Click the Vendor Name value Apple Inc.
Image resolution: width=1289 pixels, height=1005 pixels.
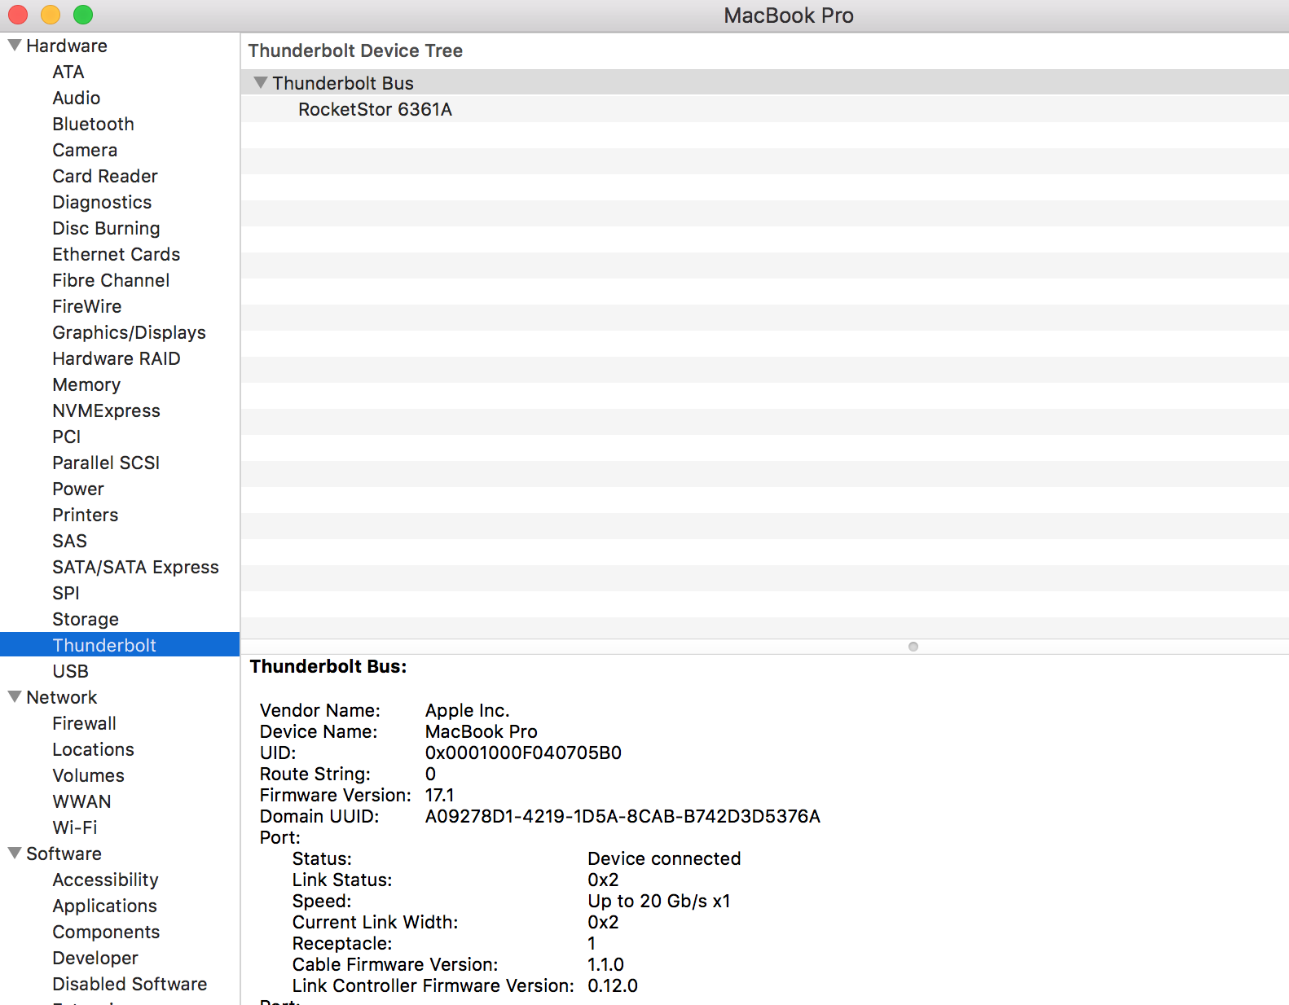click(467, 710)
